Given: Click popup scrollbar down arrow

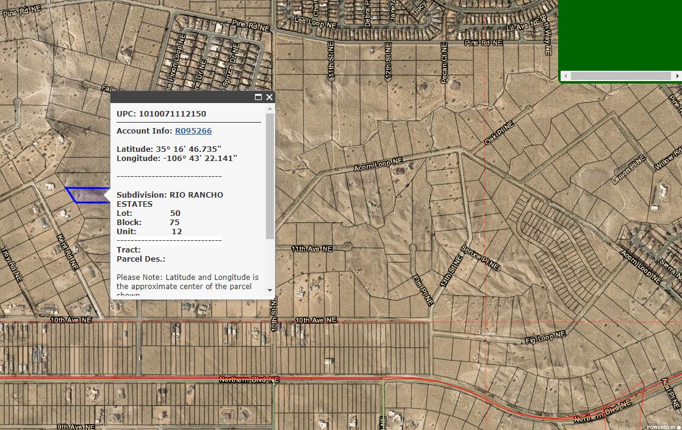Looking at the screenshot, I should point(270,291).
